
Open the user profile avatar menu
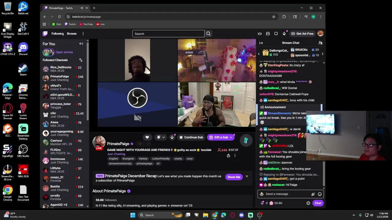coord(320,34)
